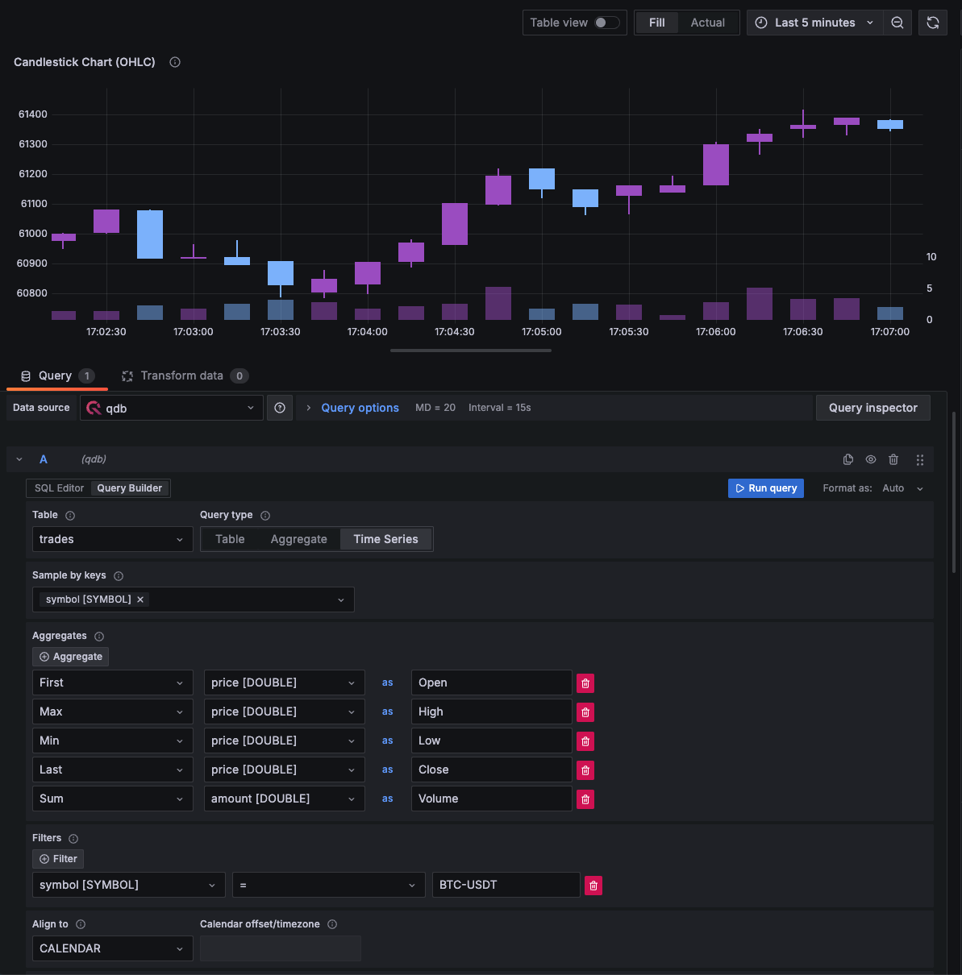Open the Transform data tab
Screen dimensions: 962x975
coord(183,375)
